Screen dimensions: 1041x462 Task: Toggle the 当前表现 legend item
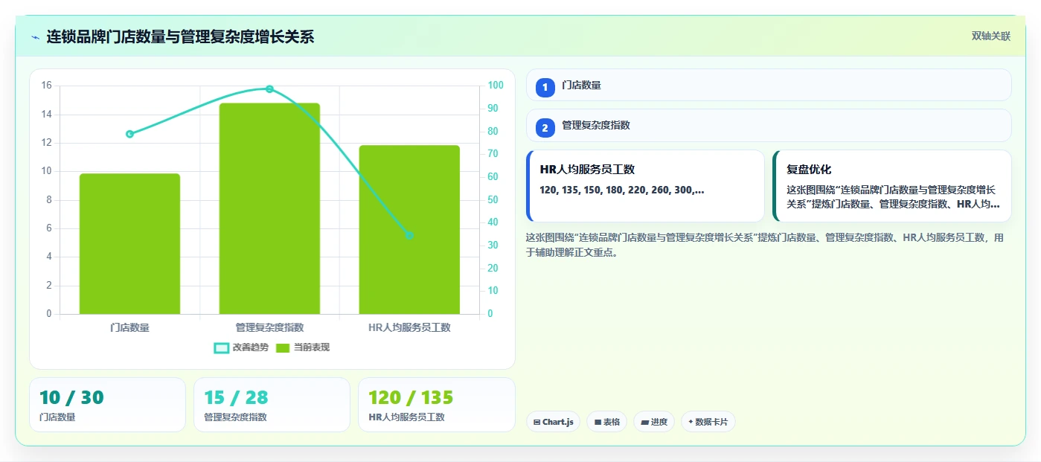[x=303, y=347]
